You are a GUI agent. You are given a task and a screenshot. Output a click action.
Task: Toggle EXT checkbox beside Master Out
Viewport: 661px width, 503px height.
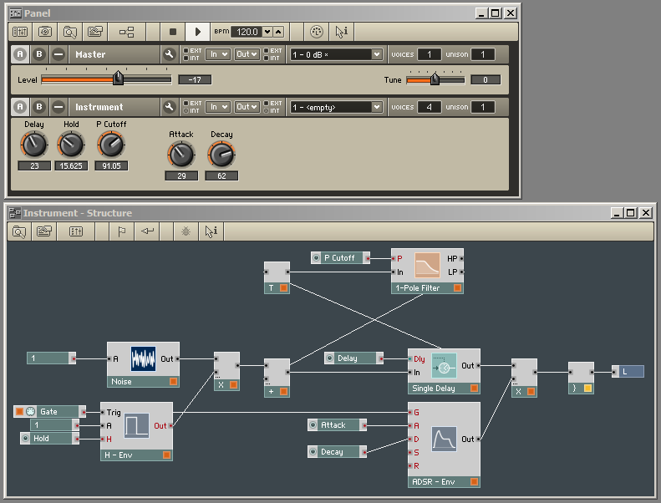coord(266,51)
